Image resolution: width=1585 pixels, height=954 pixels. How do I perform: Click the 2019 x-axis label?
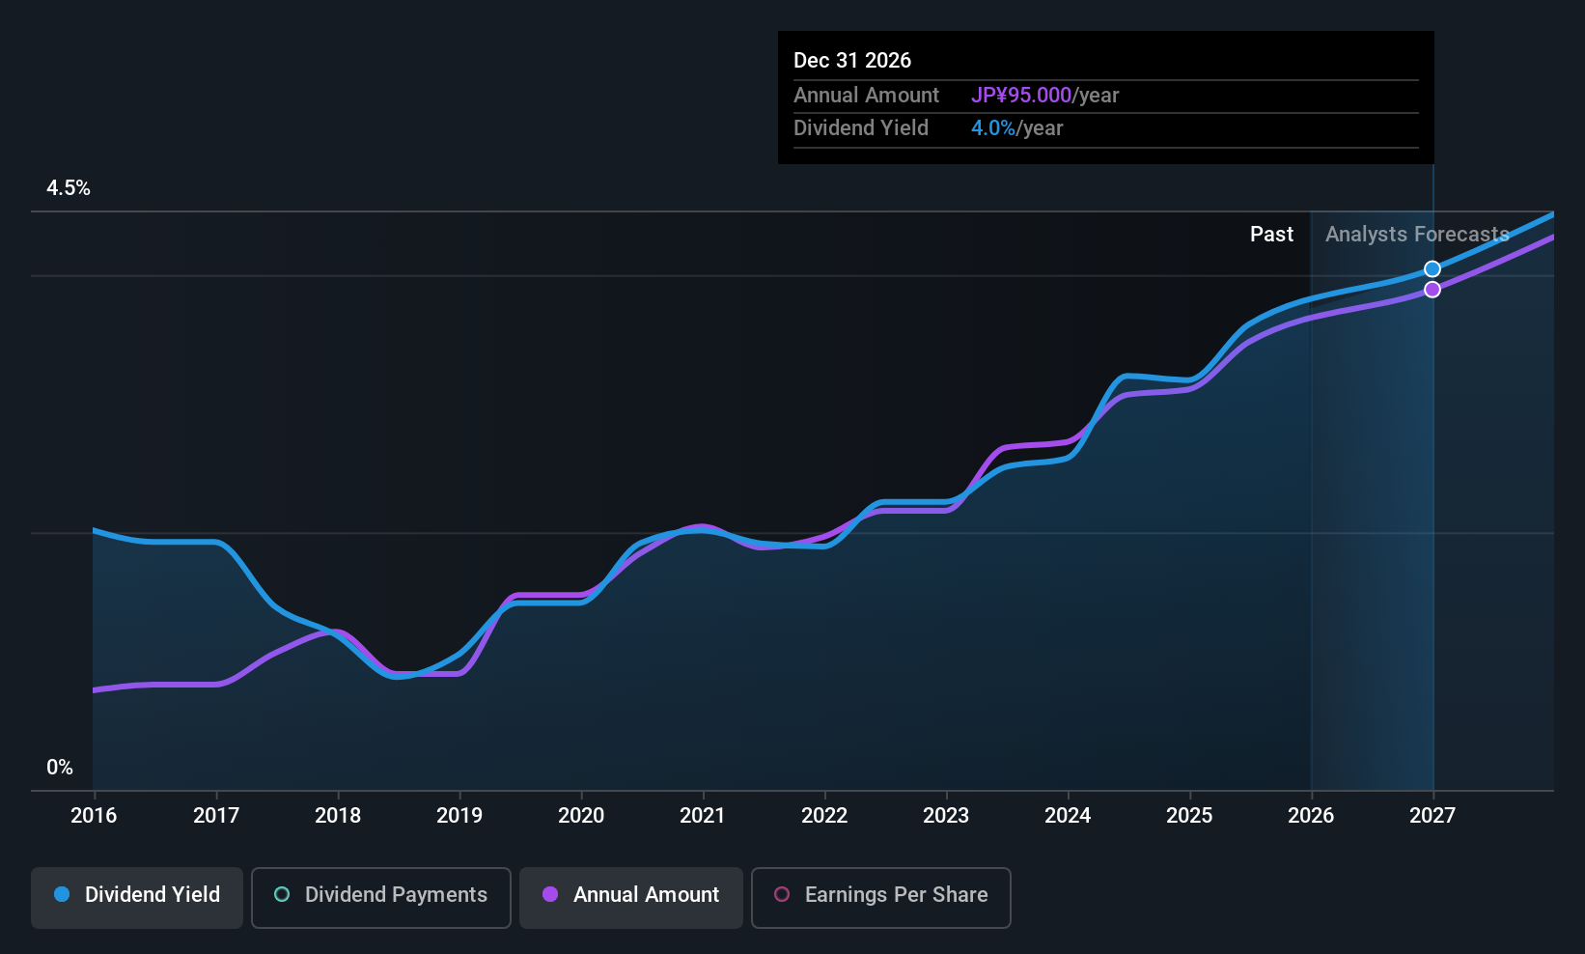[x=459, y=816]
